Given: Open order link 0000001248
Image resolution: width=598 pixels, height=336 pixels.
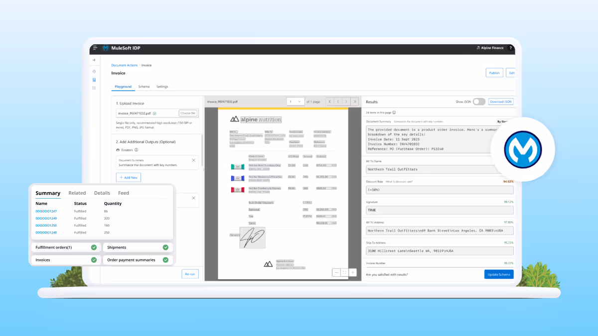Looking at the screenshot, I should [x=46, y=232].
